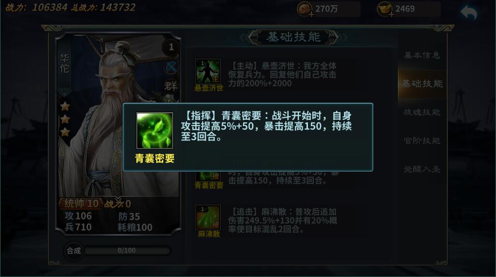496x277 pixels.
Task: Tap the 青囊密要 icon in the popup
Action: click(x=155, y=130)
